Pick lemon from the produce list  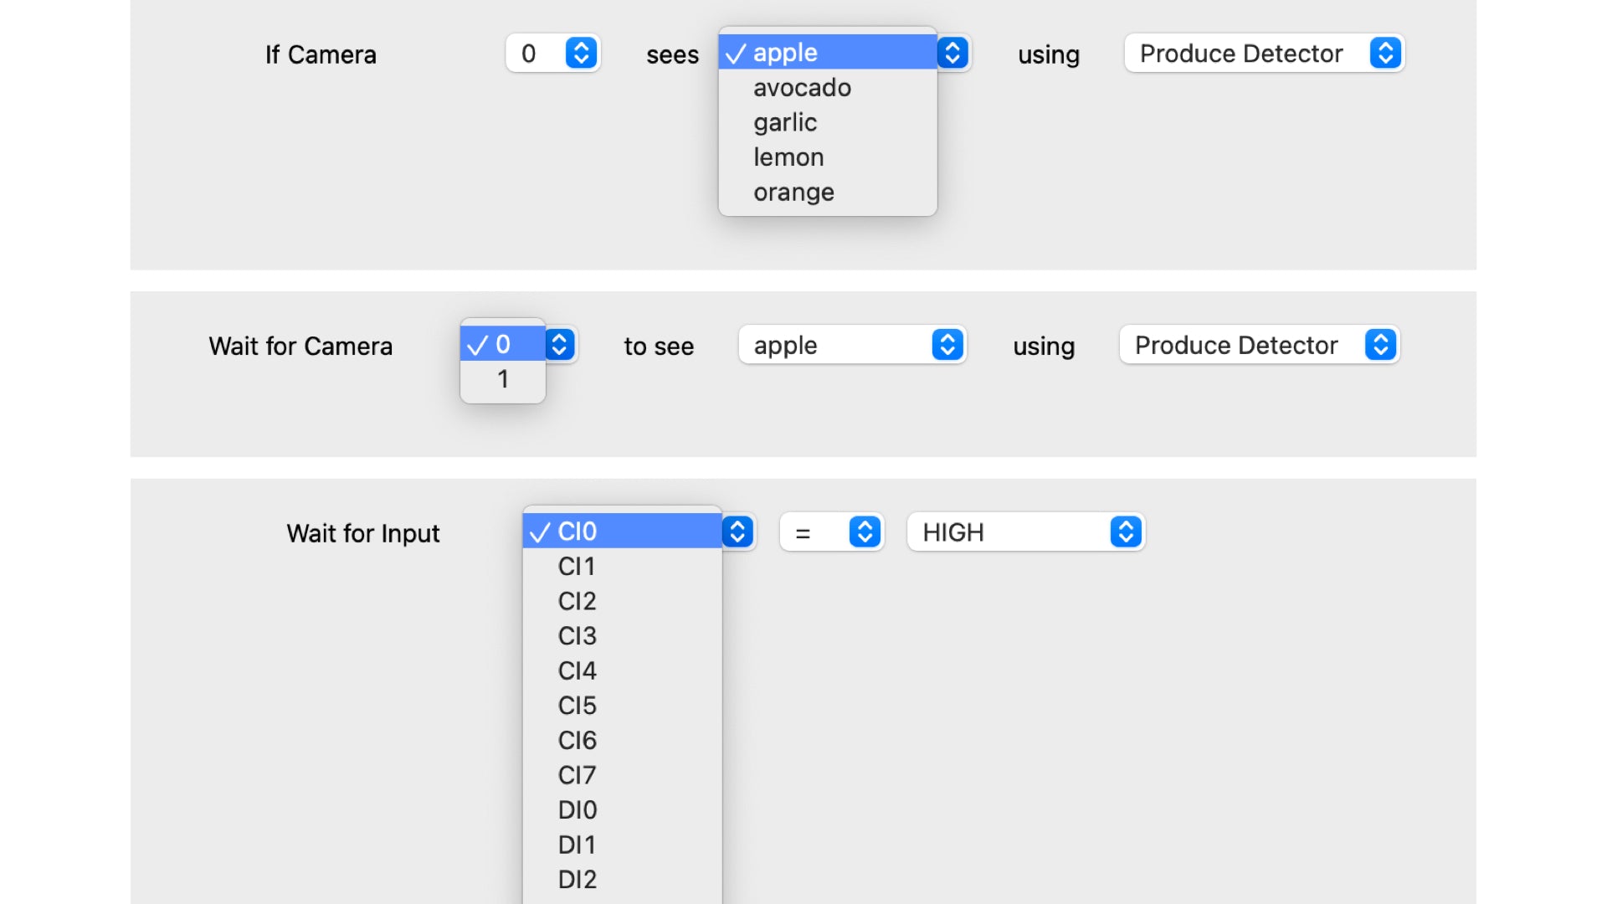tap(788, 157)
